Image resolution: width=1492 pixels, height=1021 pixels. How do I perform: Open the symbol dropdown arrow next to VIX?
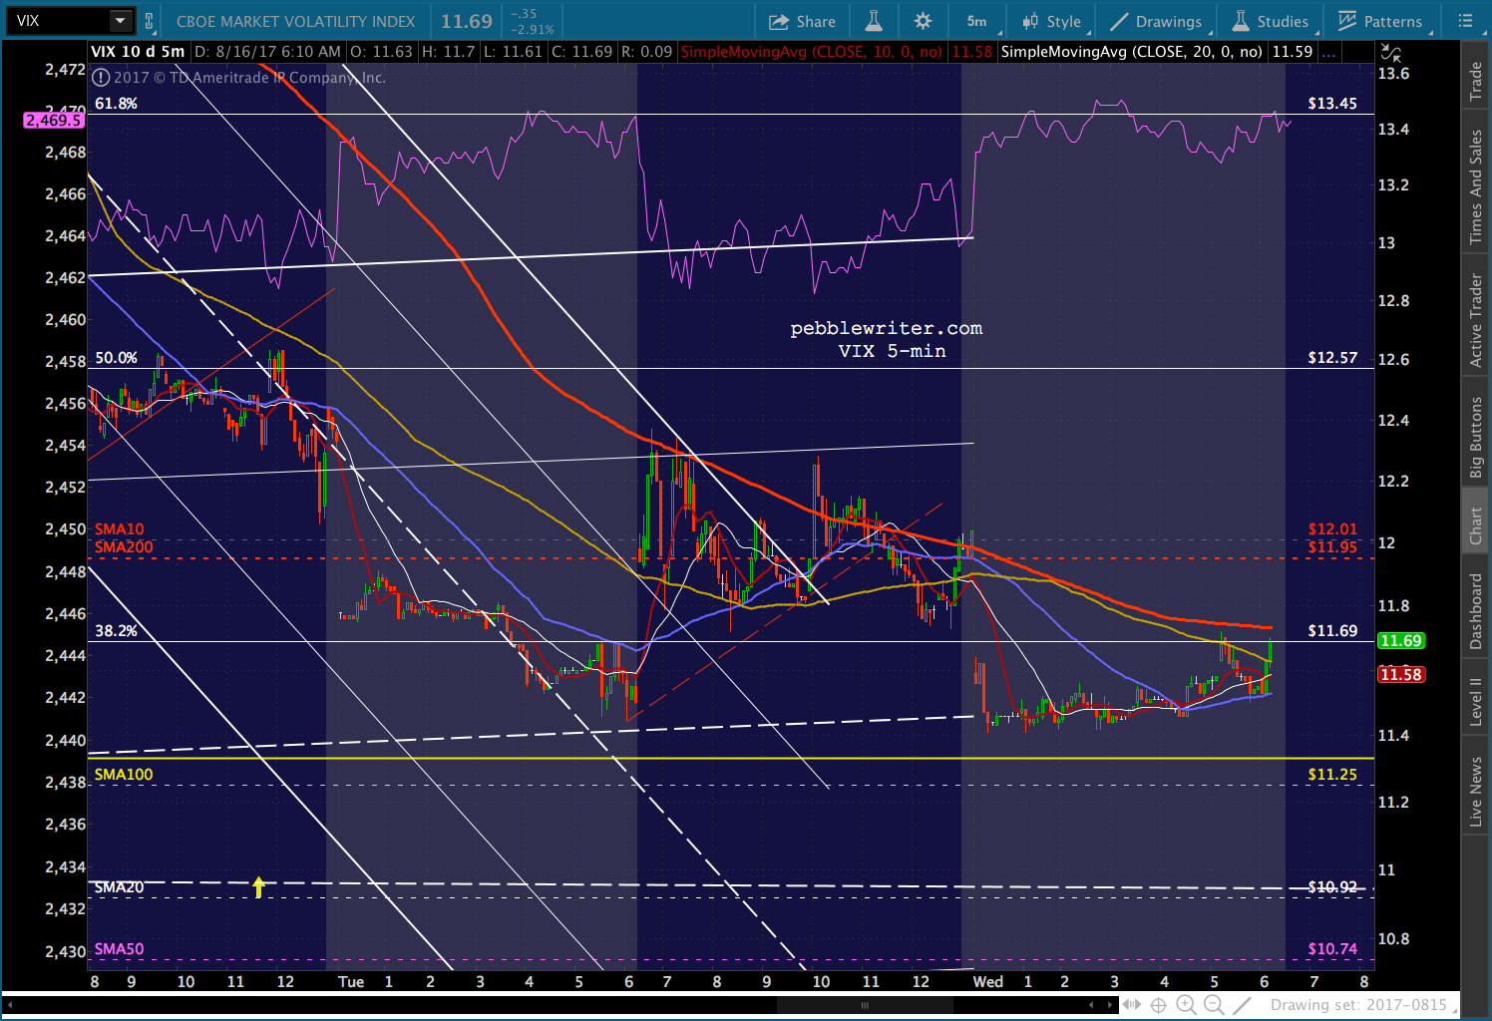pyautogui.click(x=120, y=20)
